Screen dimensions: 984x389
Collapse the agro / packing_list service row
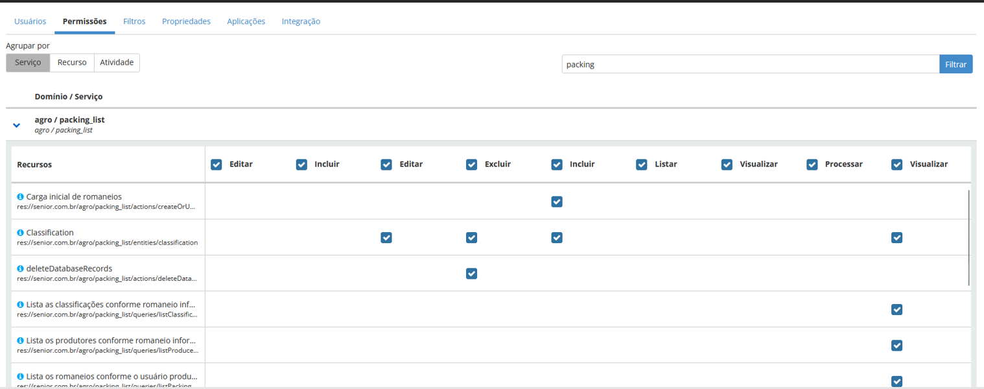click(17, 125)
